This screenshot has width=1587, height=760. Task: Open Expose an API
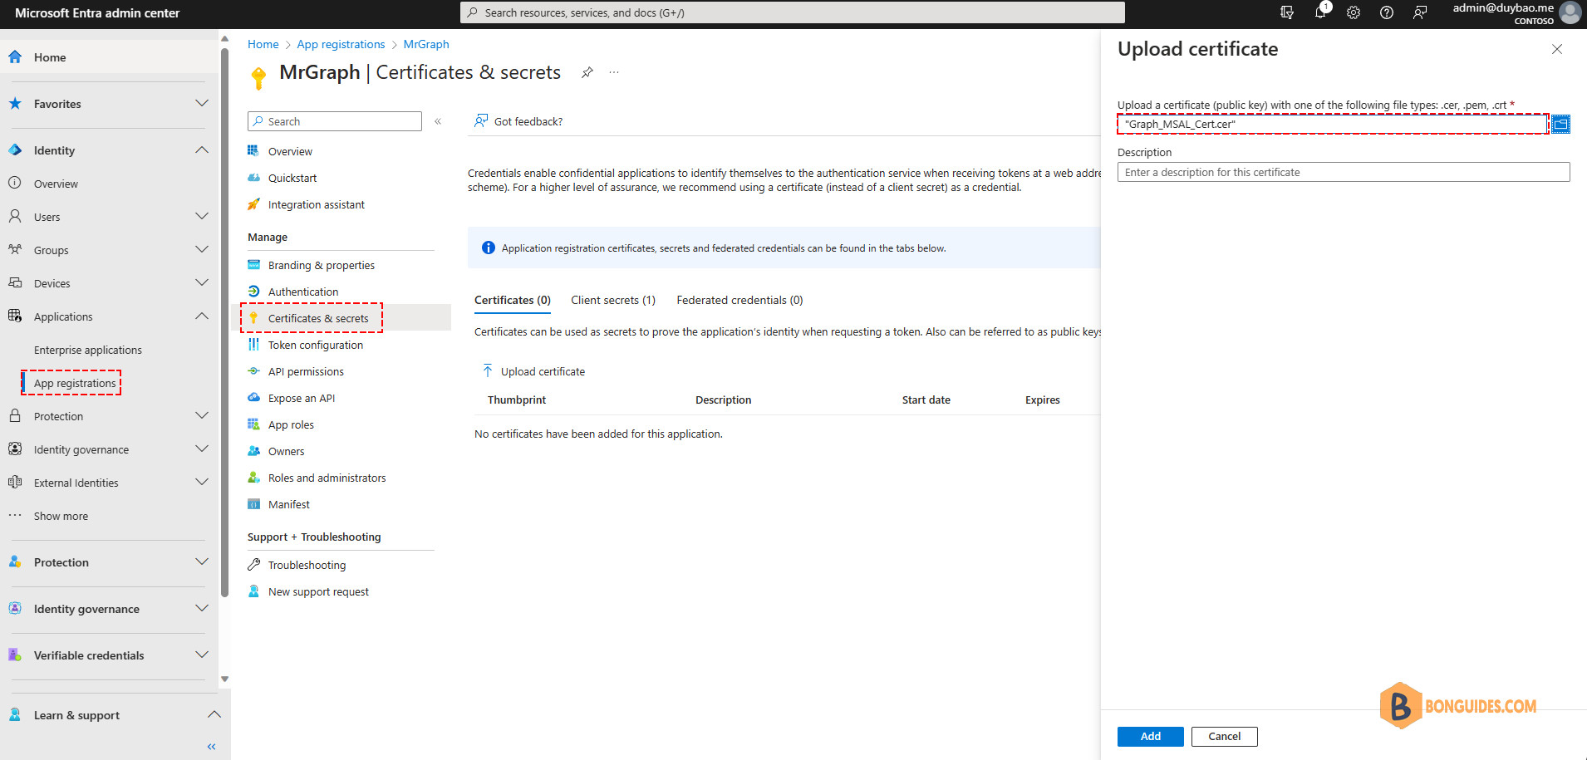click(301, 398)
